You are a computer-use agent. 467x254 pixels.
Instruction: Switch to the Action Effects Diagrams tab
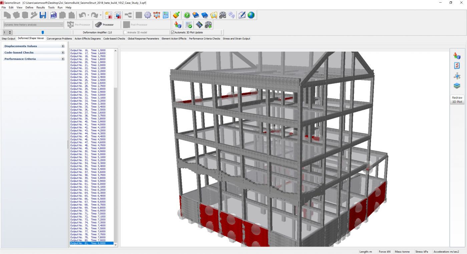[x=87, y=39]
